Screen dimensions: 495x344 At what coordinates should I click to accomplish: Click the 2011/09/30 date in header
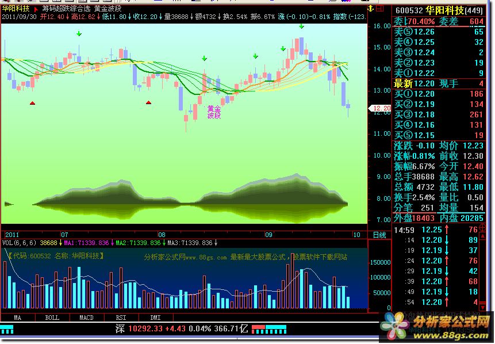coord(19,17)
